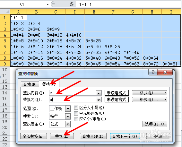Select row 1 header

[x=5, y=18]
